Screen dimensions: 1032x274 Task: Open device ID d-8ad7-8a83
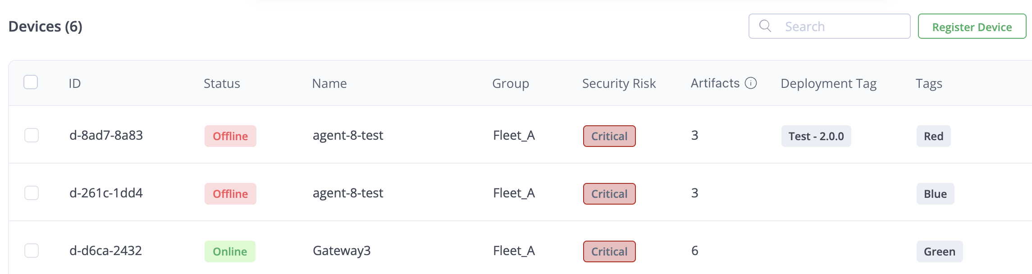(106, 135)
